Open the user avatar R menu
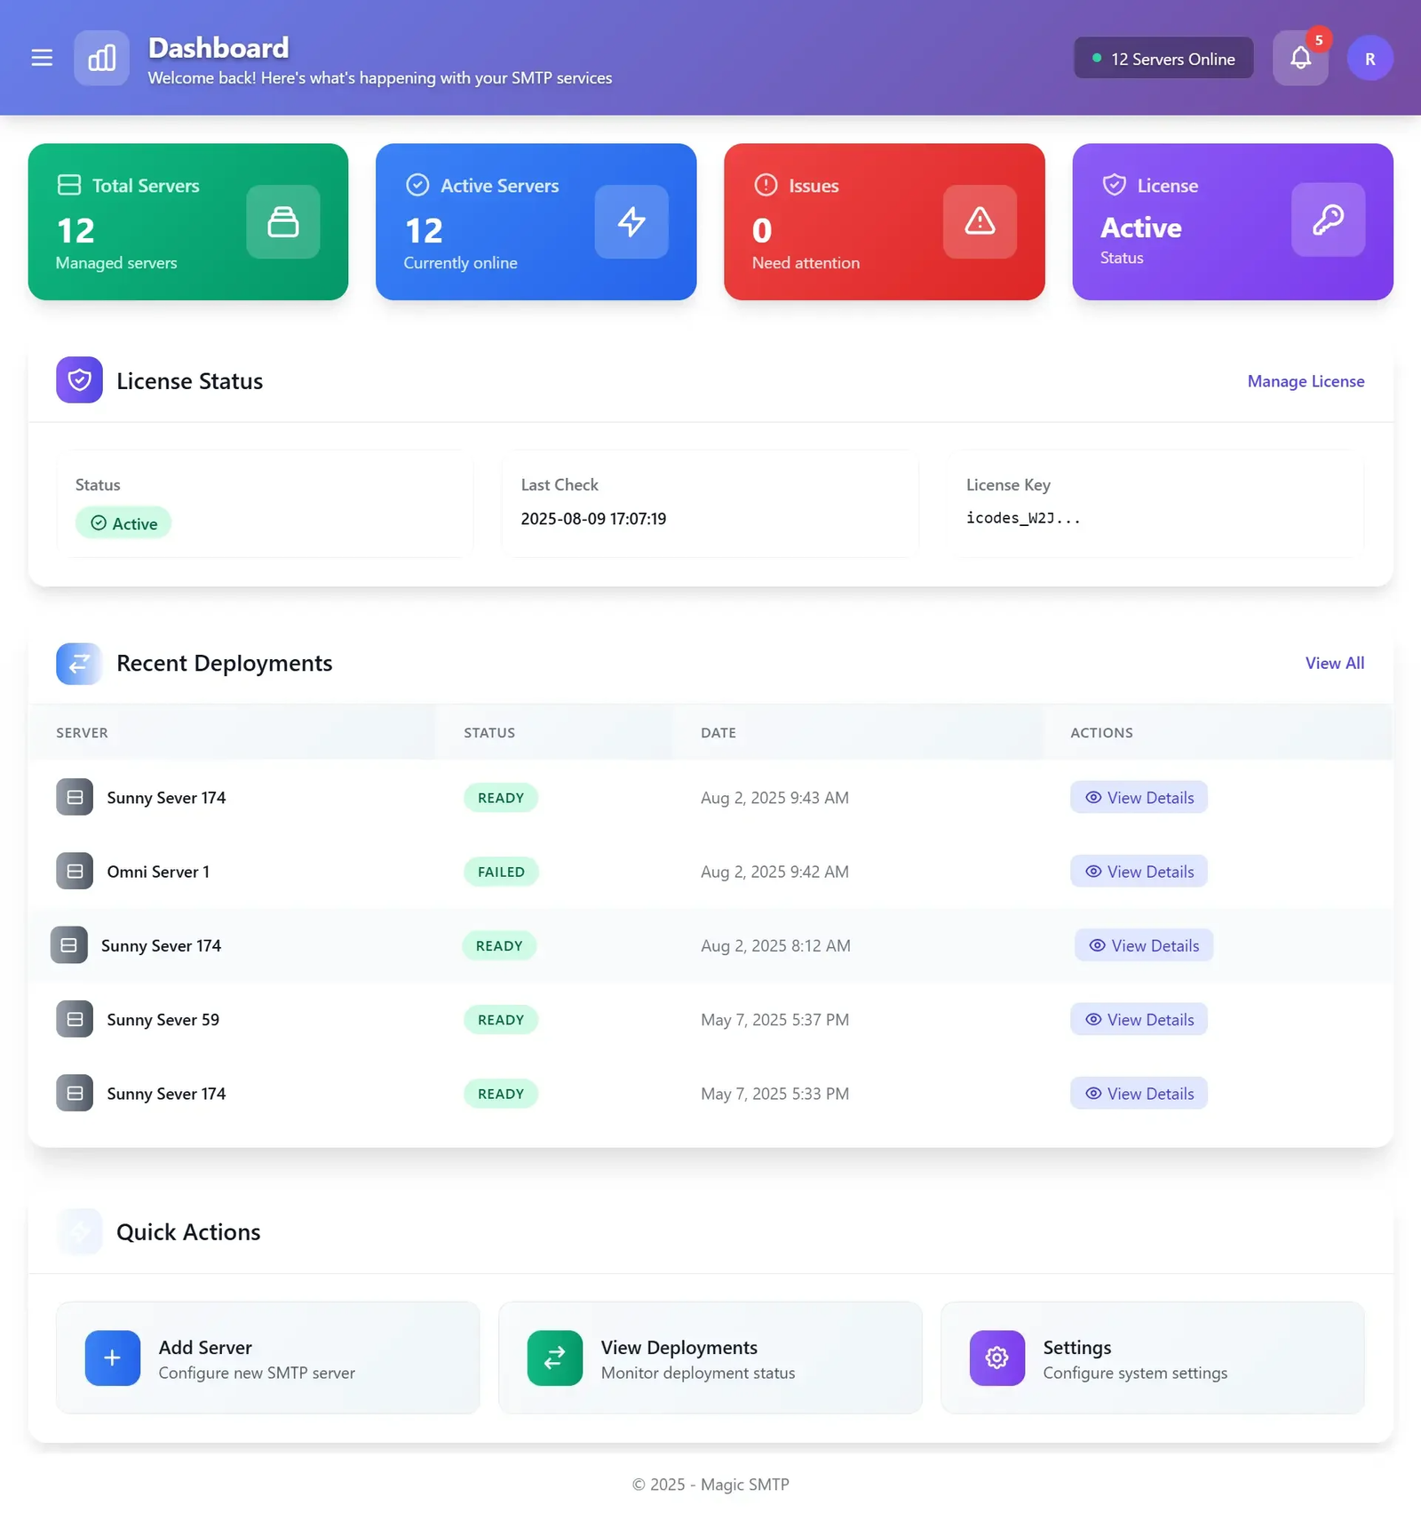 [x=1369, y=58]
